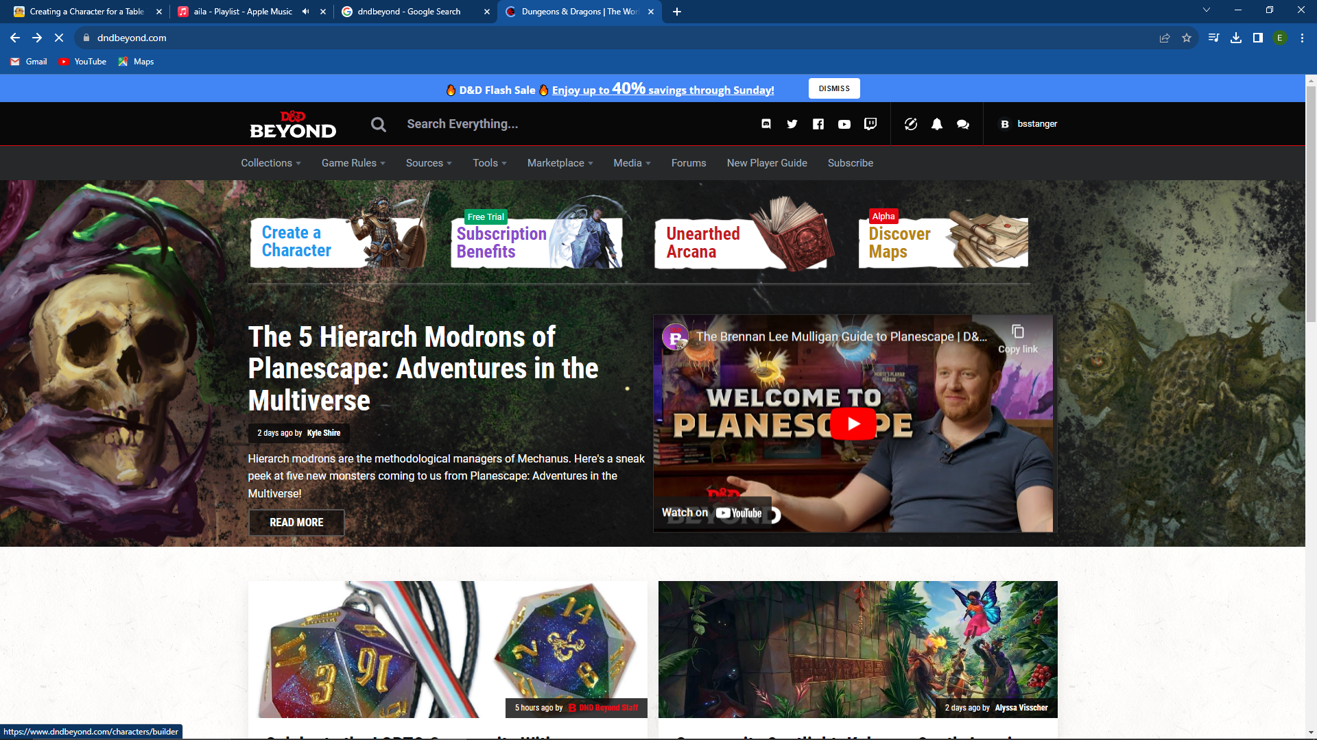Click Read More on Modrons article
Image resolution: width=1317 pixels, height=740 pixels.
coord(296,523)
